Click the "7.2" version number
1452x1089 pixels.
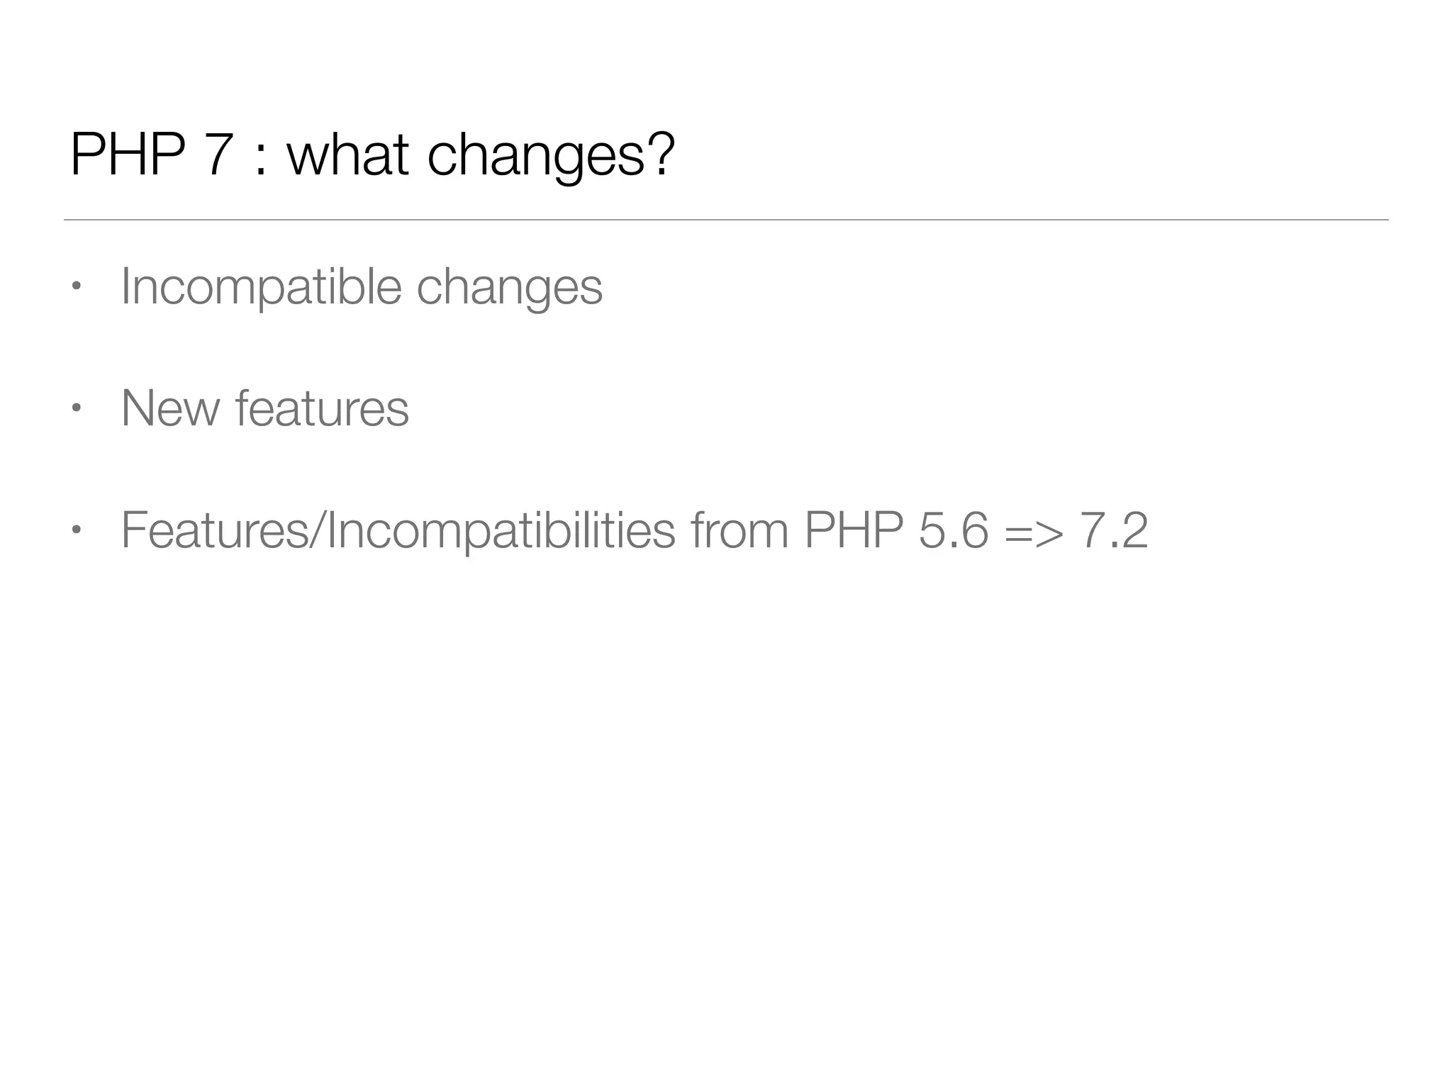point(1114,530)
